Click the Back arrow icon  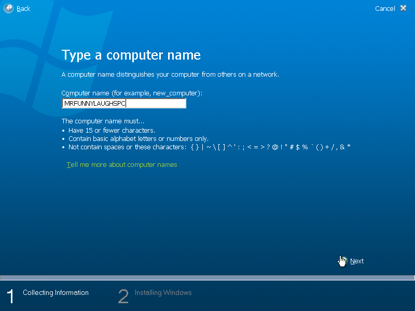[x=8, y=8]
